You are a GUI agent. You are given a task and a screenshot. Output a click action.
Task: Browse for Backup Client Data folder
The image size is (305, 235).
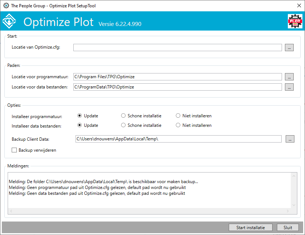(290, 139)
